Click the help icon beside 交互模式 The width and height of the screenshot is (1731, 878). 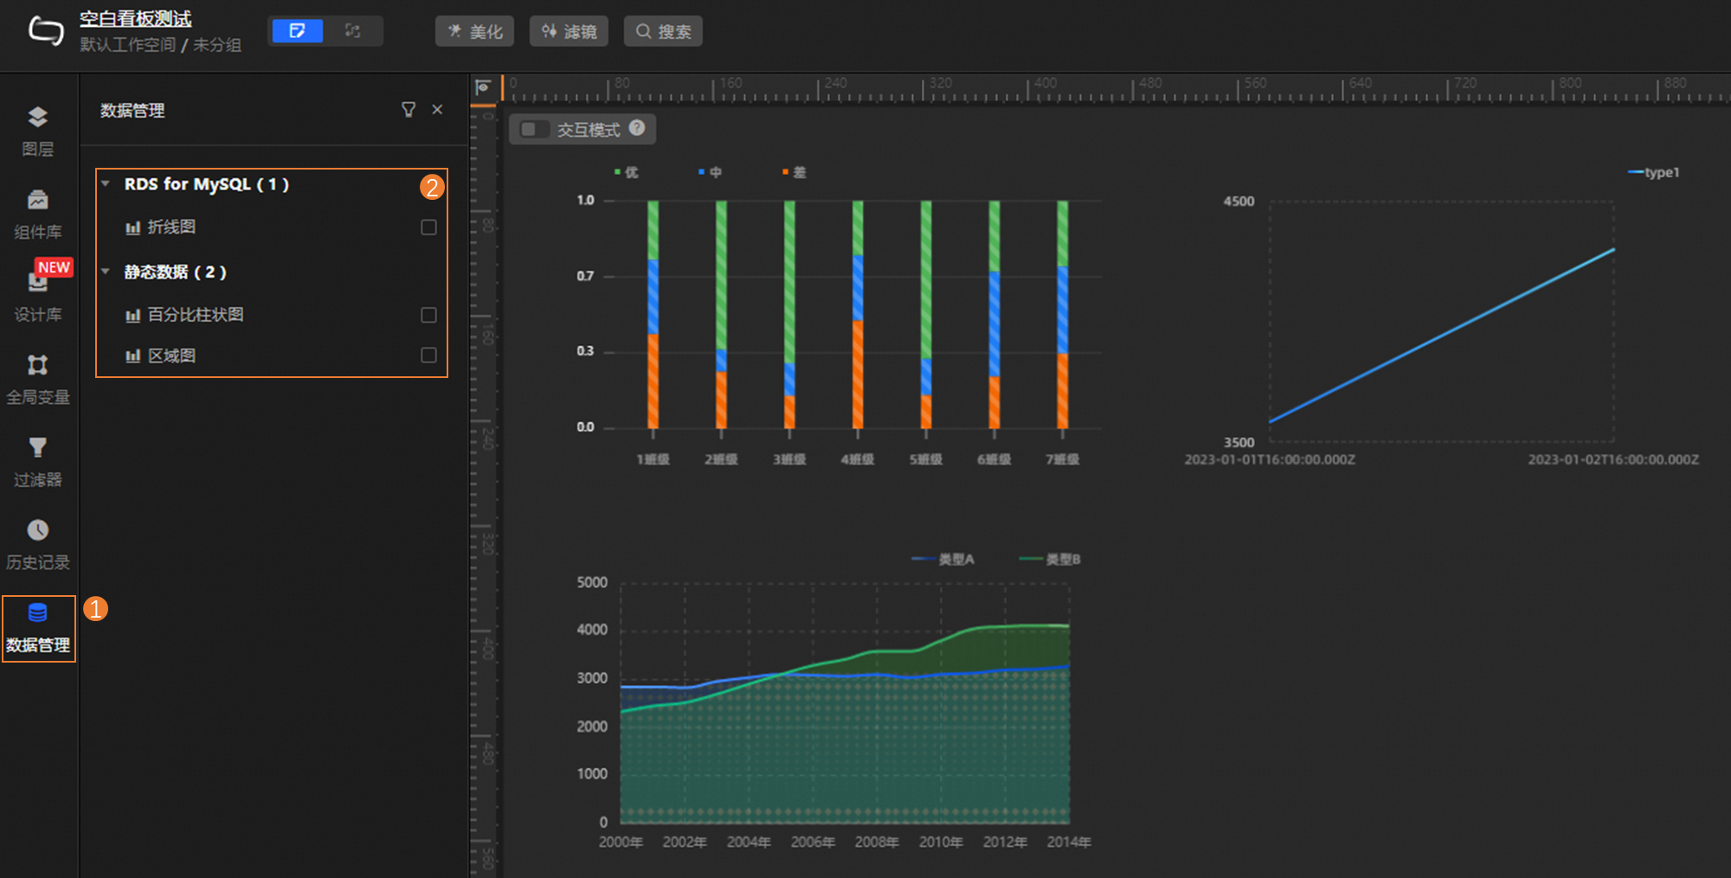click(638, 129)
